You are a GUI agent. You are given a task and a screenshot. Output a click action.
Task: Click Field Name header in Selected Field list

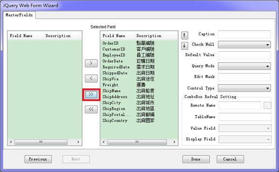pos(118,36)
